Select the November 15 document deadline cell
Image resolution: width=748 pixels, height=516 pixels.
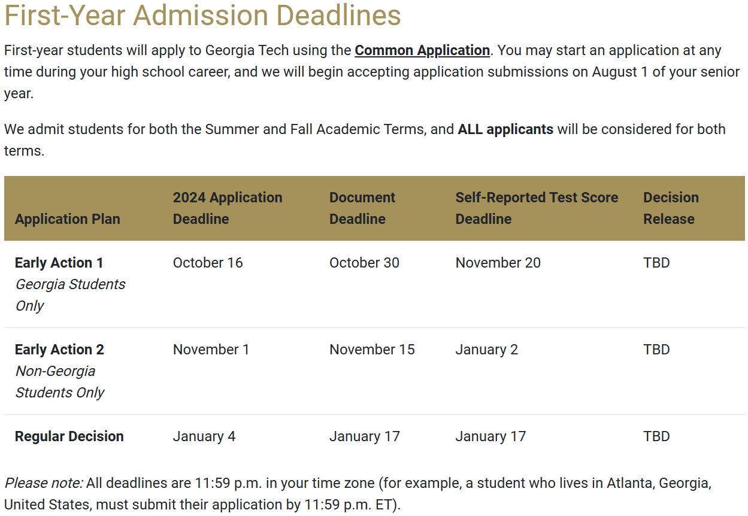point(372,350)
